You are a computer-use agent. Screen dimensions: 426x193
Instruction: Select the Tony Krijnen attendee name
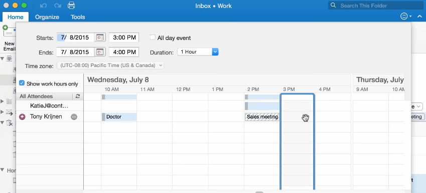click(x=46, y=116)
